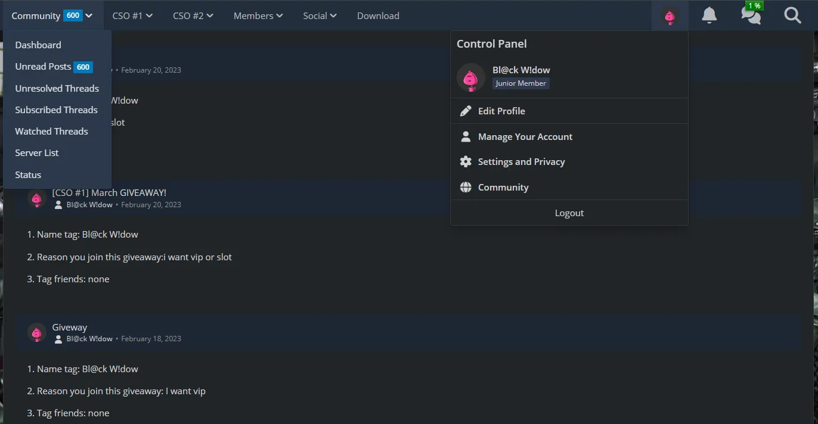Click the pencil icon beside Edit Profile
818x424 pixels.
tap(466, 111)
